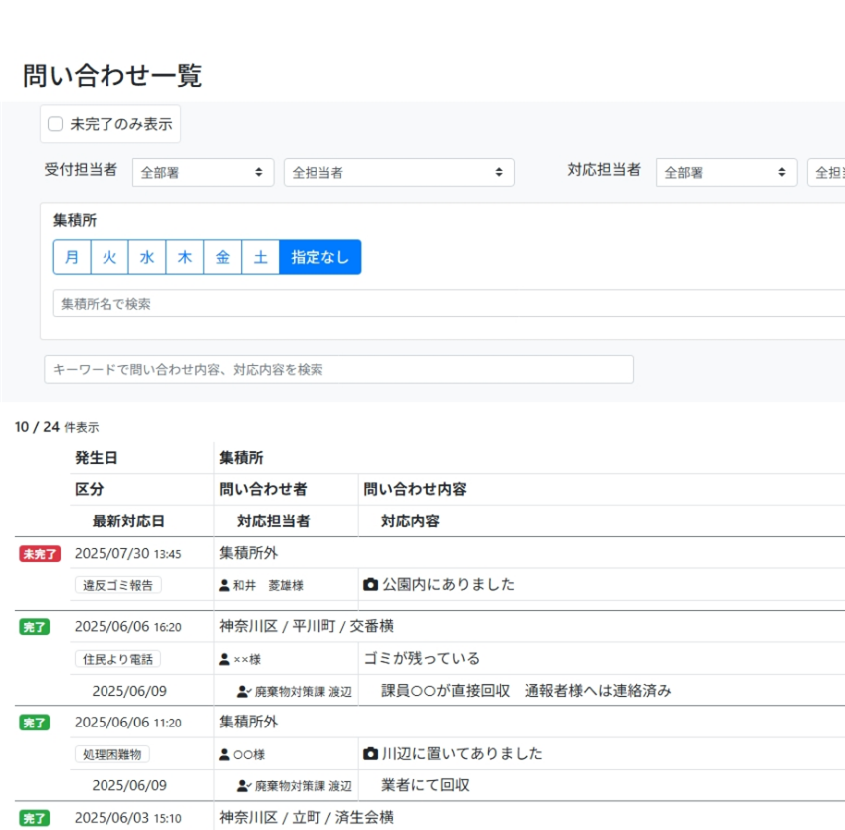Enable the 未完了のみ表示 checkbox
The image size is (845, 830).
tap(55, 124)
